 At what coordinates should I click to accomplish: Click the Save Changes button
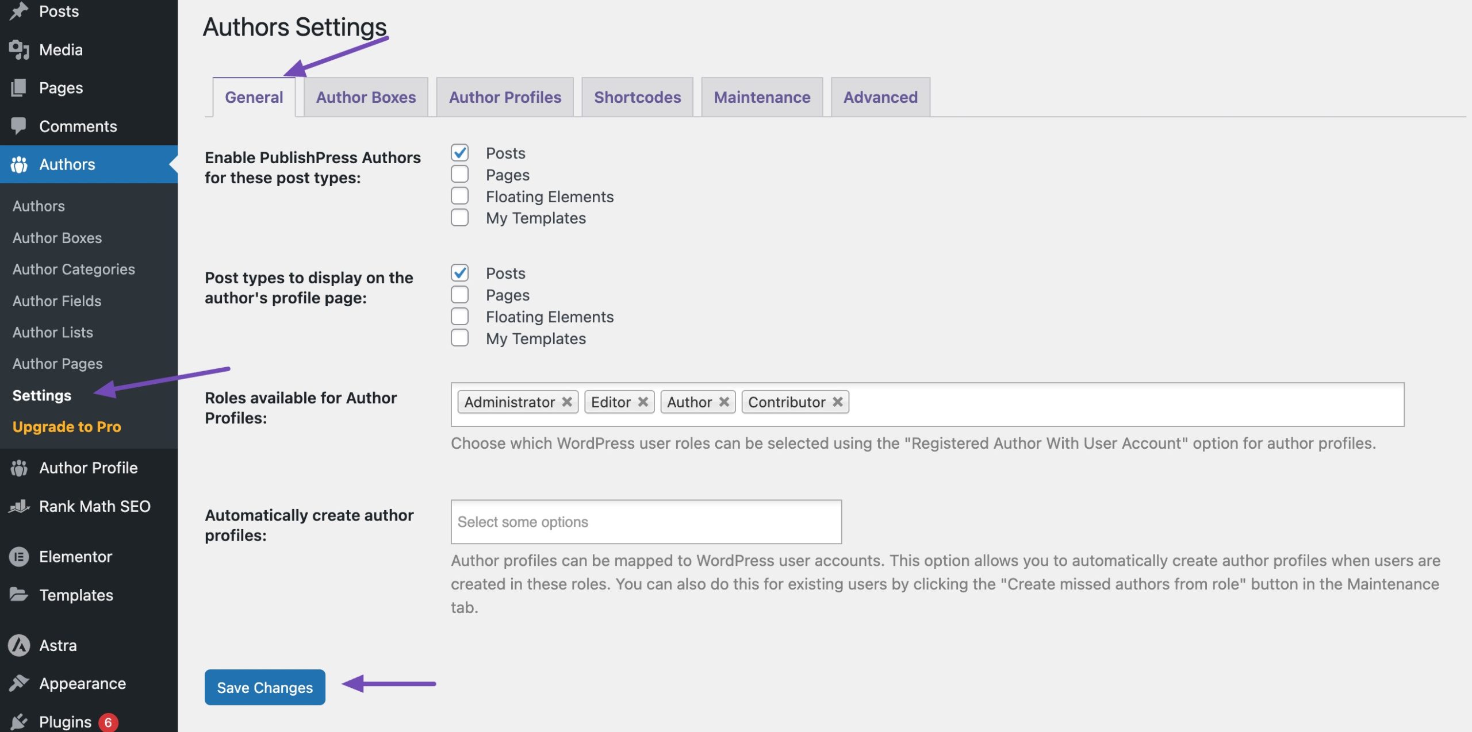264,687
